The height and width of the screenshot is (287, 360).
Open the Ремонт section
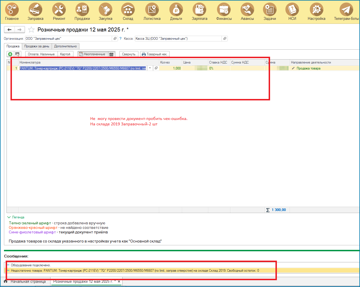(x=59, y=12)
